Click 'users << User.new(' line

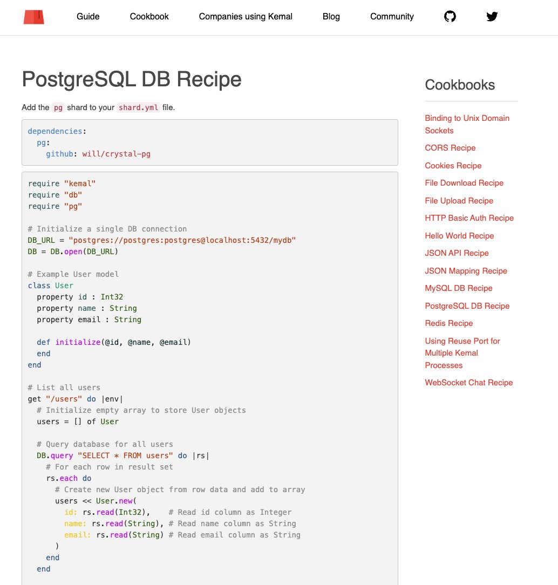pos(96,501)
